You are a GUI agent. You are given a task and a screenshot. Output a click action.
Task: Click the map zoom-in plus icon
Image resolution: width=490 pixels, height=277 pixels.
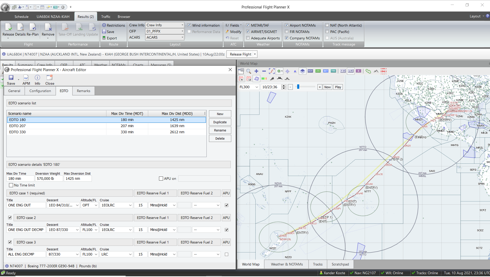click(256, 71)
